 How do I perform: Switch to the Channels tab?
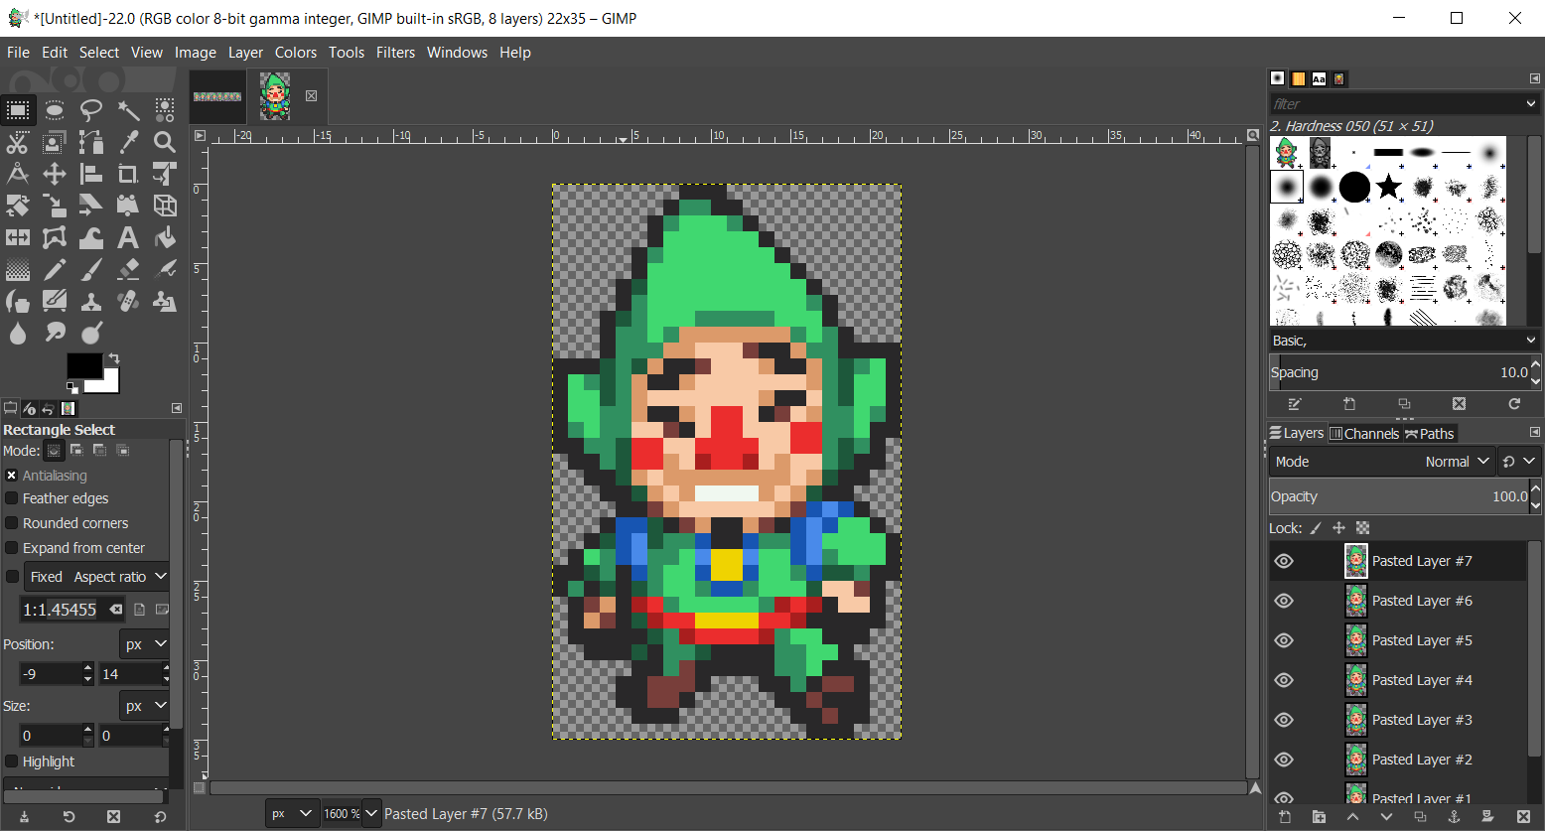point(1364,433)
